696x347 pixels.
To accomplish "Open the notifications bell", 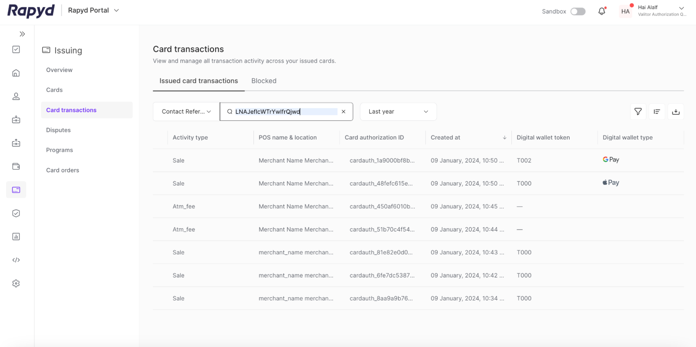I will click(601, 11).
